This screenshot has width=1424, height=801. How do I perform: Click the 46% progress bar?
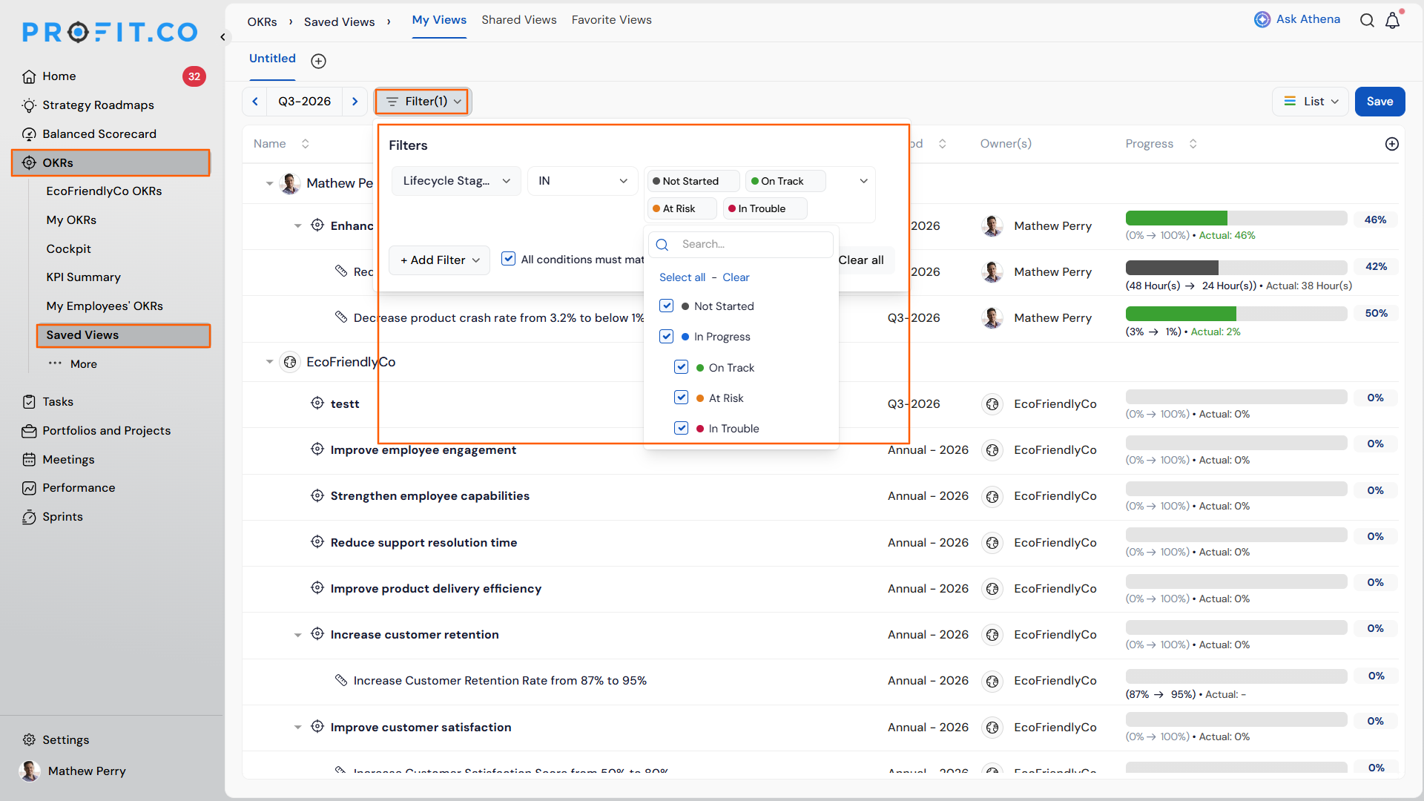click(1236, 218)
